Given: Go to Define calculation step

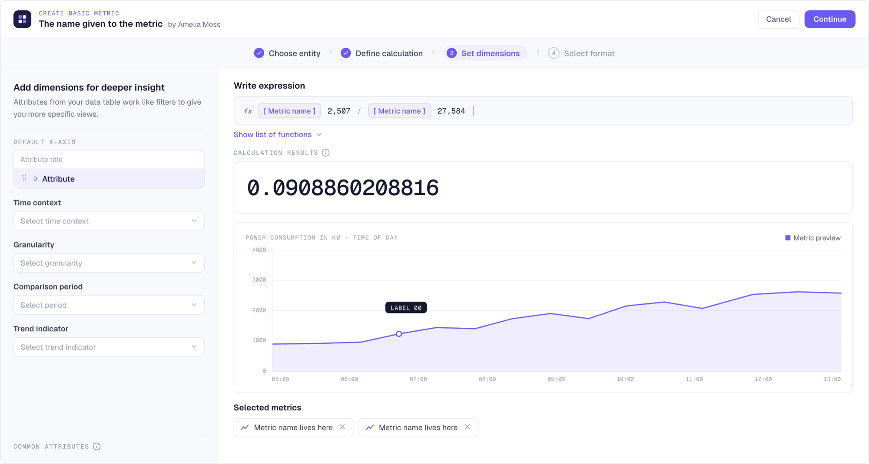Looking at the screenshot, I should click(382, 53).
